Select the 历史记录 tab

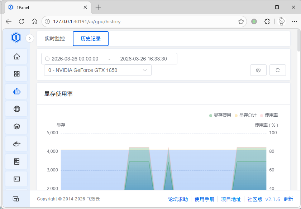91,39
